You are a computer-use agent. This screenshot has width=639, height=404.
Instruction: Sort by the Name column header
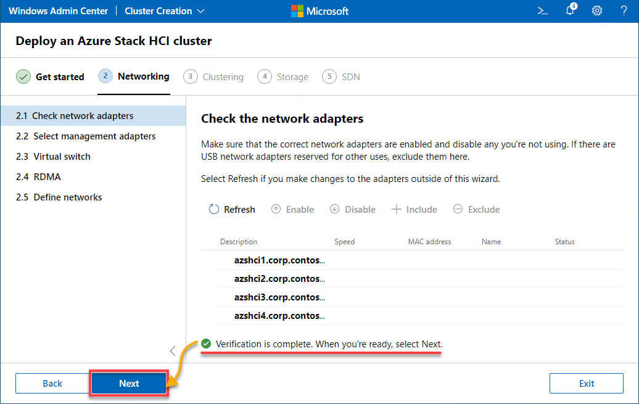pos(491,242)
